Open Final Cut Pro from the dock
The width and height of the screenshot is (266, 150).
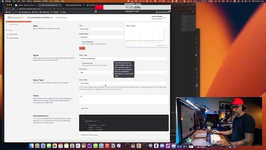coord(84,146)
